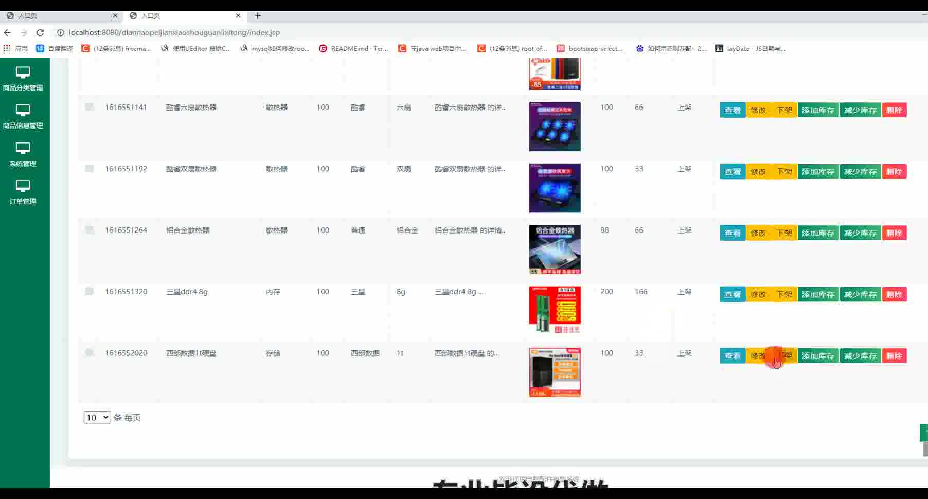Click 减少库存 for 西部数据1t硬盘
Screen dimensions: 928x499
click(860, 355)
